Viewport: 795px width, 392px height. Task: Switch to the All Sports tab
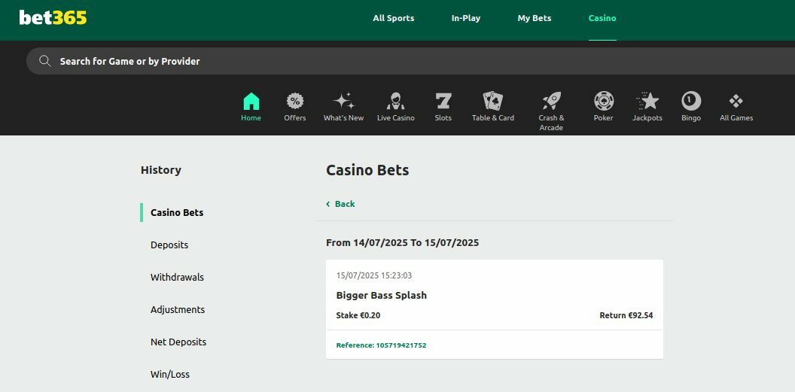tap(394, 18)
